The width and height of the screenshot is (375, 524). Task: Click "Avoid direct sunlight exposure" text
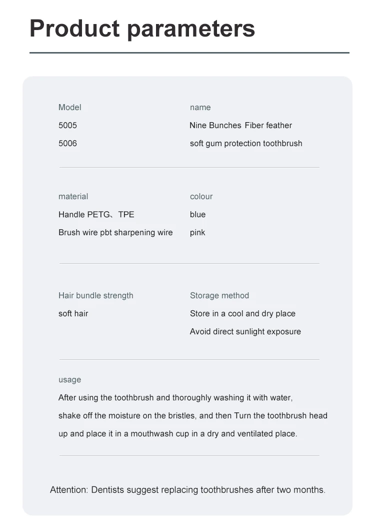point(245,331)
